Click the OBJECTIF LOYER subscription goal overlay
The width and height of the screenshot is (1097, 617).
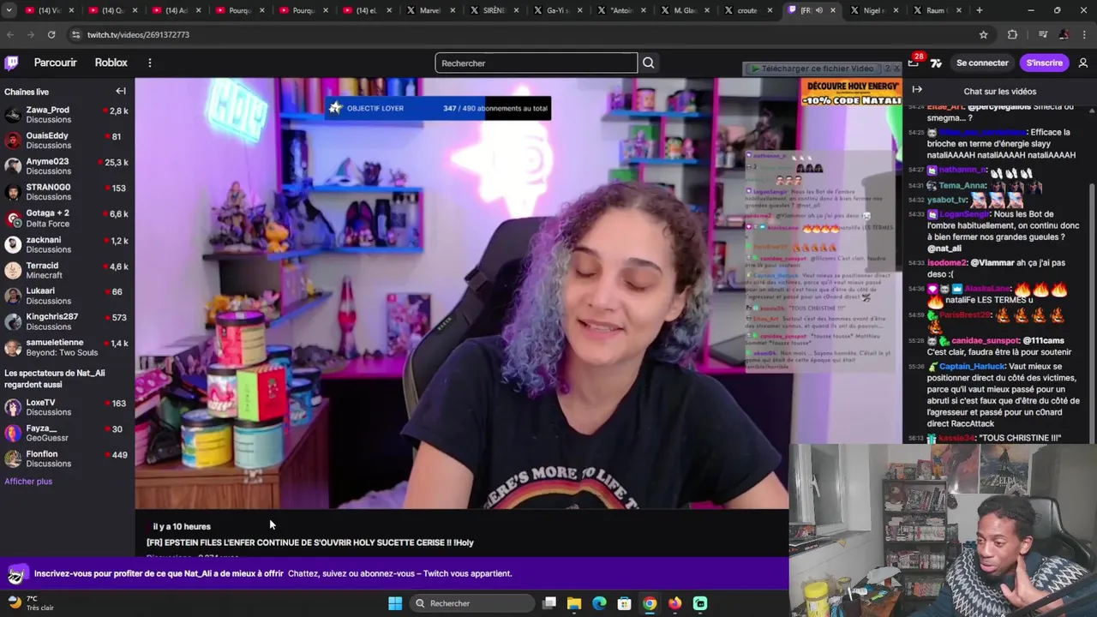pyautogui.click(x=438, y=108)
